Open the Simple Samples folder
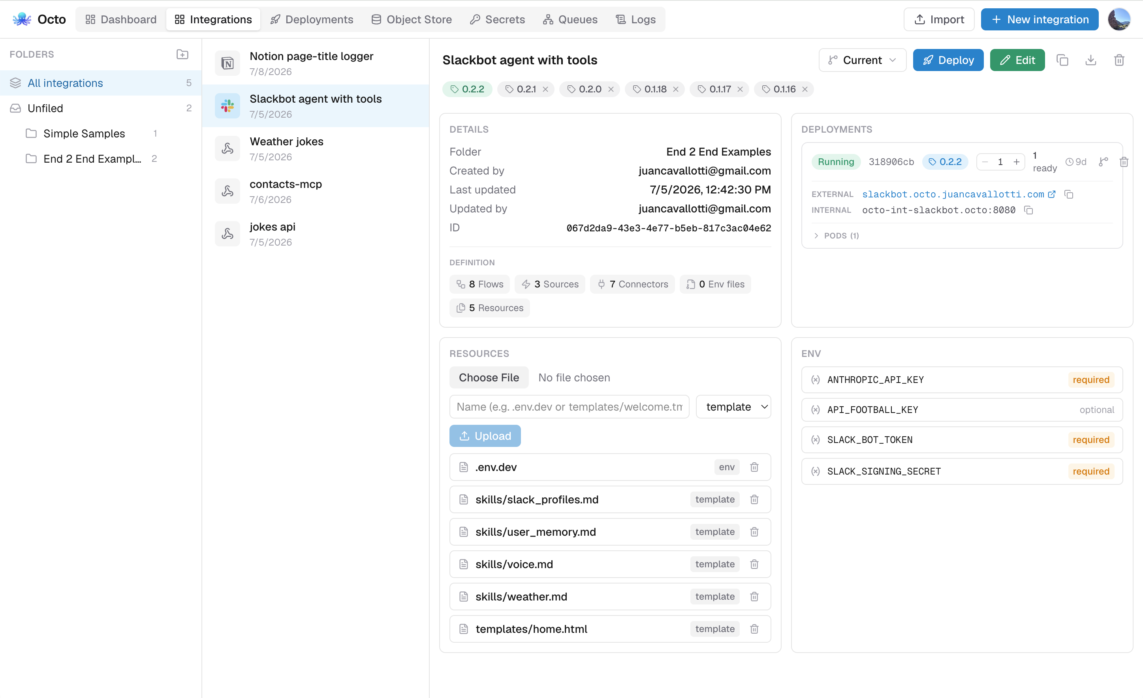This screenshot has height=698, width=1143. coord(91,133)
